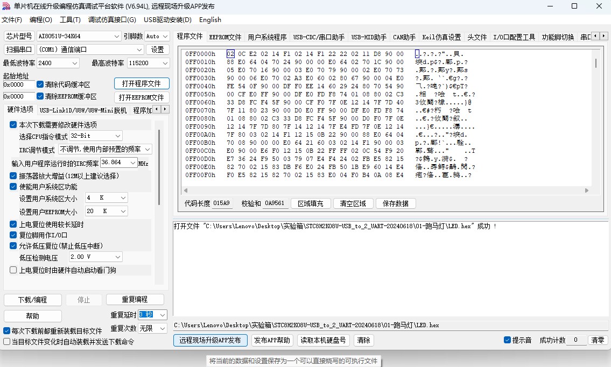Screen dimensions: 611x367
Task: Enable 上电复位时由硬件自动启动看门狗
Action: (13, 270)
